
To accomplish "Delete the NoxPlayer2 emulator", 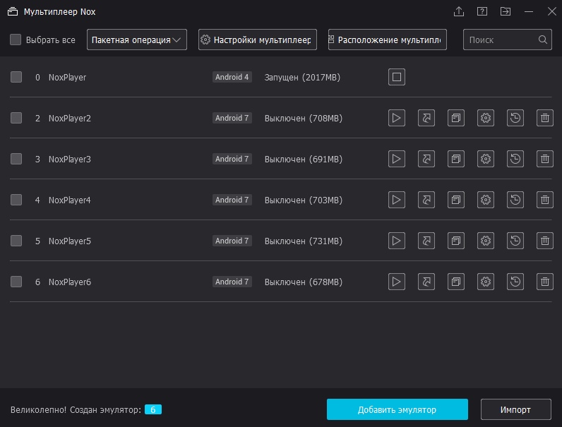I will [x=544, y=118].
